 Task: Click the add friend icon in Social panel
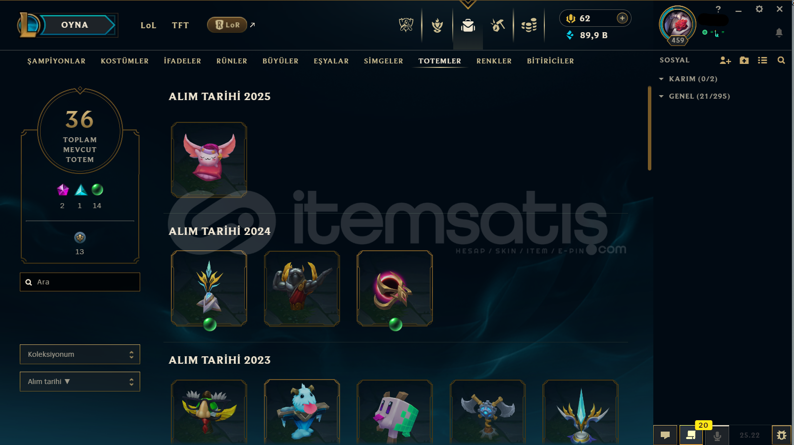tap(725, 60)
